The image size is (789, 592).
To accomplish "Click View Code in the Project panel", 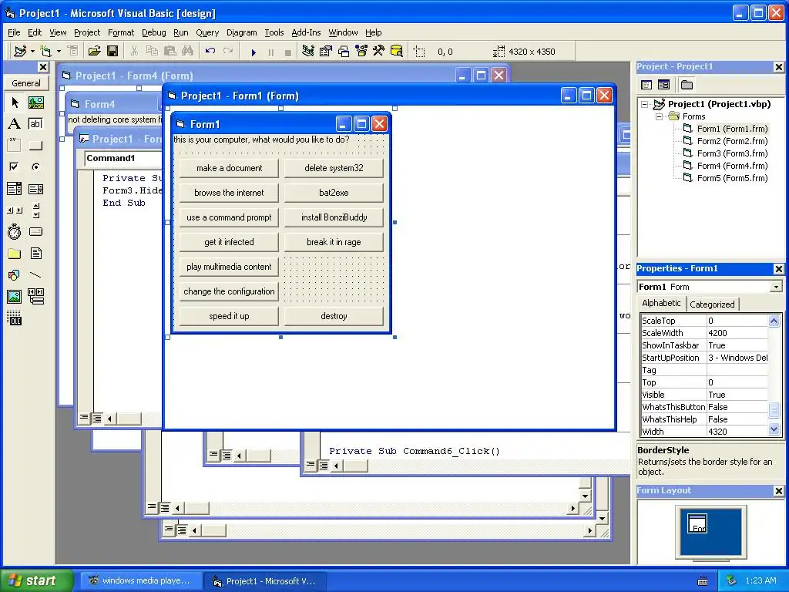I will (x=646, y=85).
